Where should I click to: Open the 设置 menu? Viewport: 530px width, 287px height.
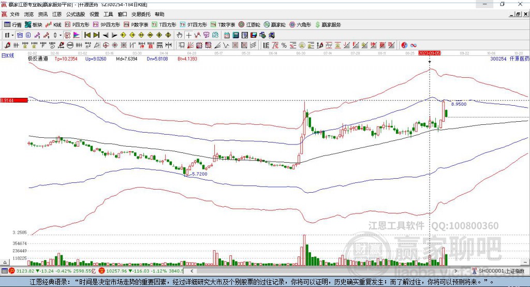94,14
